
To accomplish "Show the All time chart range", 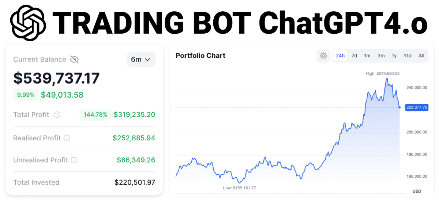I will coord(421,56).
